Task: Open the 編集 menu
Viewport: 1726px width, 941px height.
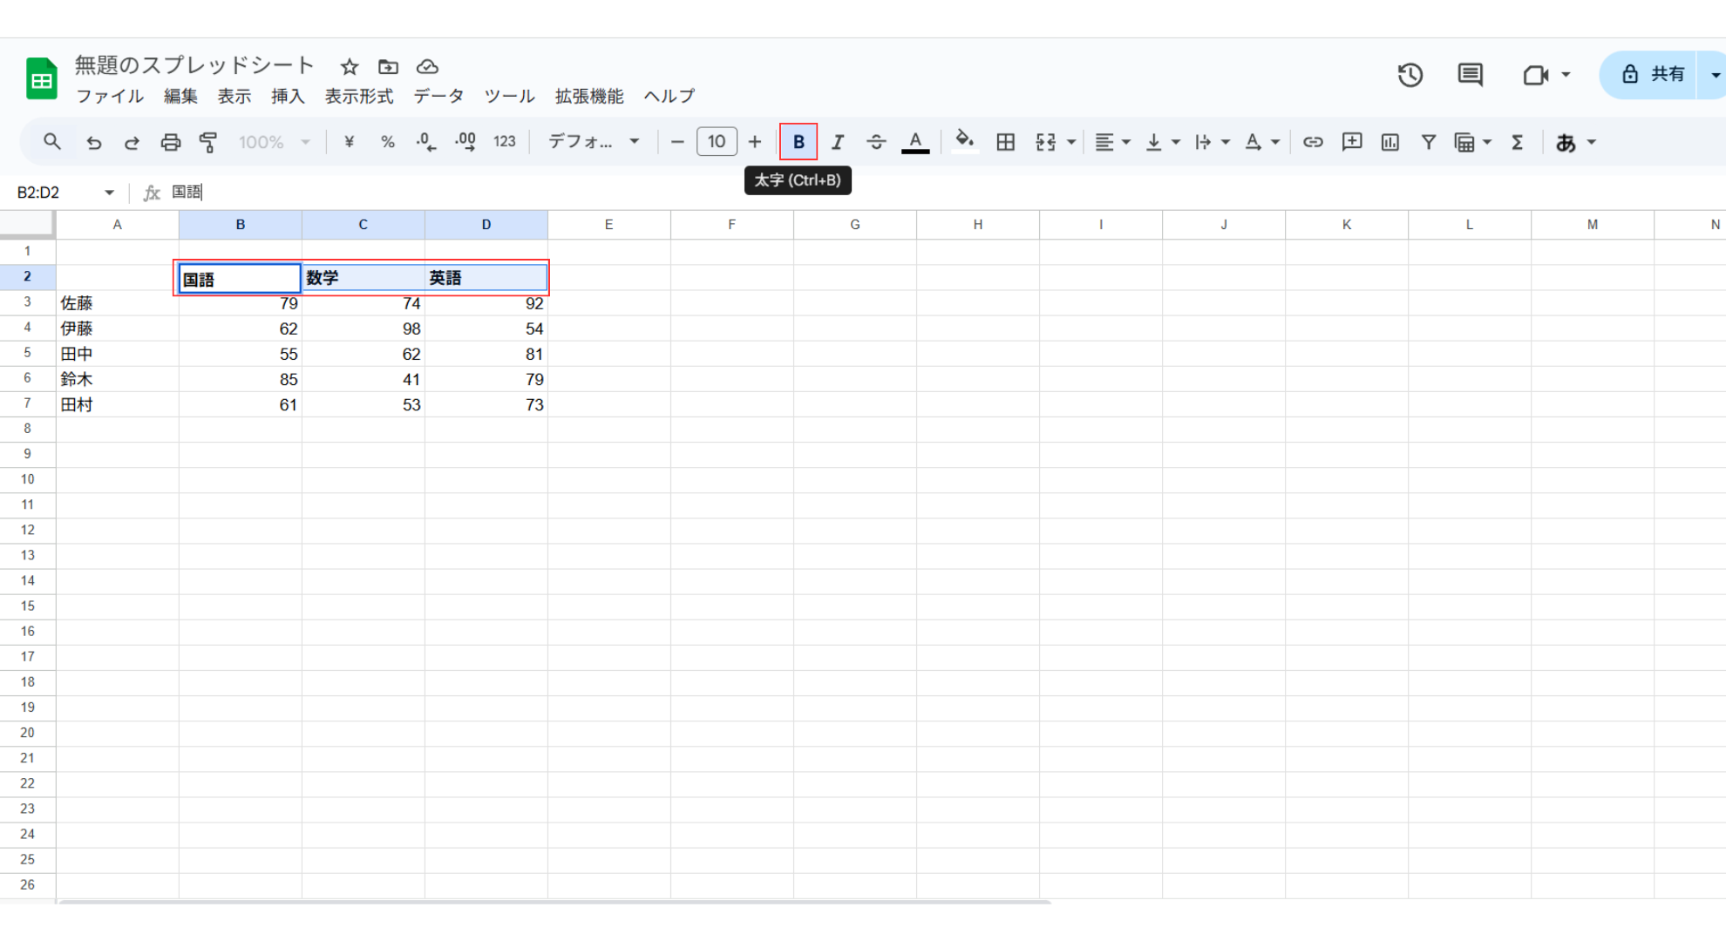Action: 181,97
